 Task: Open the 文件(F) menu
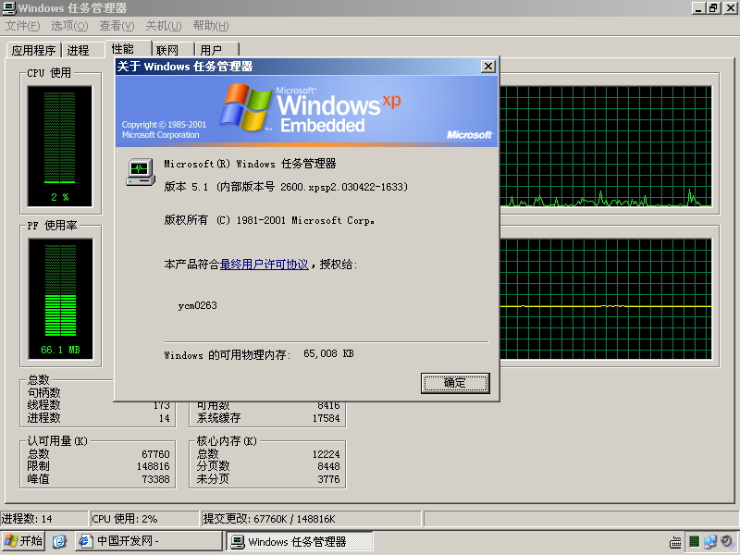pos(22,26)
